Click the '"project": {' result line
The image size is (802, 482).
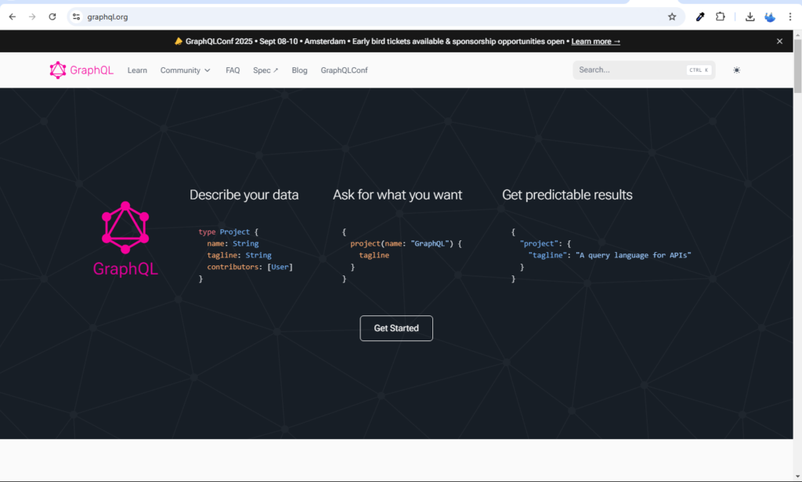pos(545,243)
